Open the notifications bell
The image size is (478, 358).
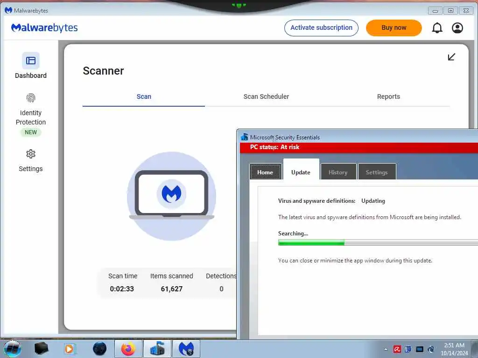(x=437, y=28)
